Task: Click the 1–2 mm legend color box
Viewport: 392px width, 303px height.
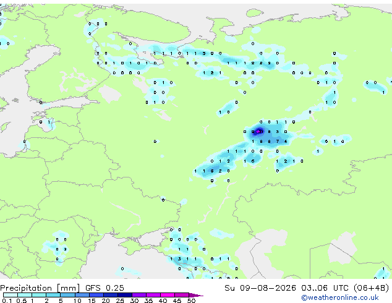Action: (x=39, y=295)
